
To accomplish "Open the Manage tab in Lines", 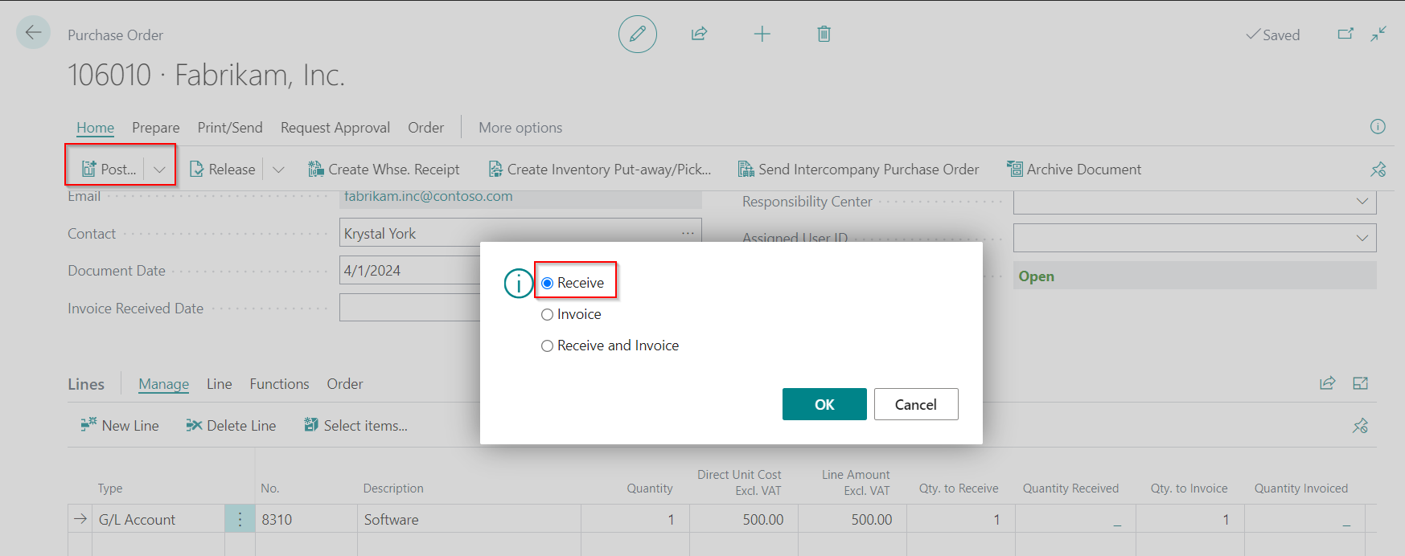I will 163,384.
